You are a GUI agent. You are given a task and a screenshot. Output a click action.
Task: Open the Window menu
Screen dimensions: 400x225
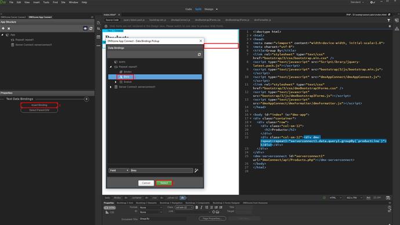74,2
